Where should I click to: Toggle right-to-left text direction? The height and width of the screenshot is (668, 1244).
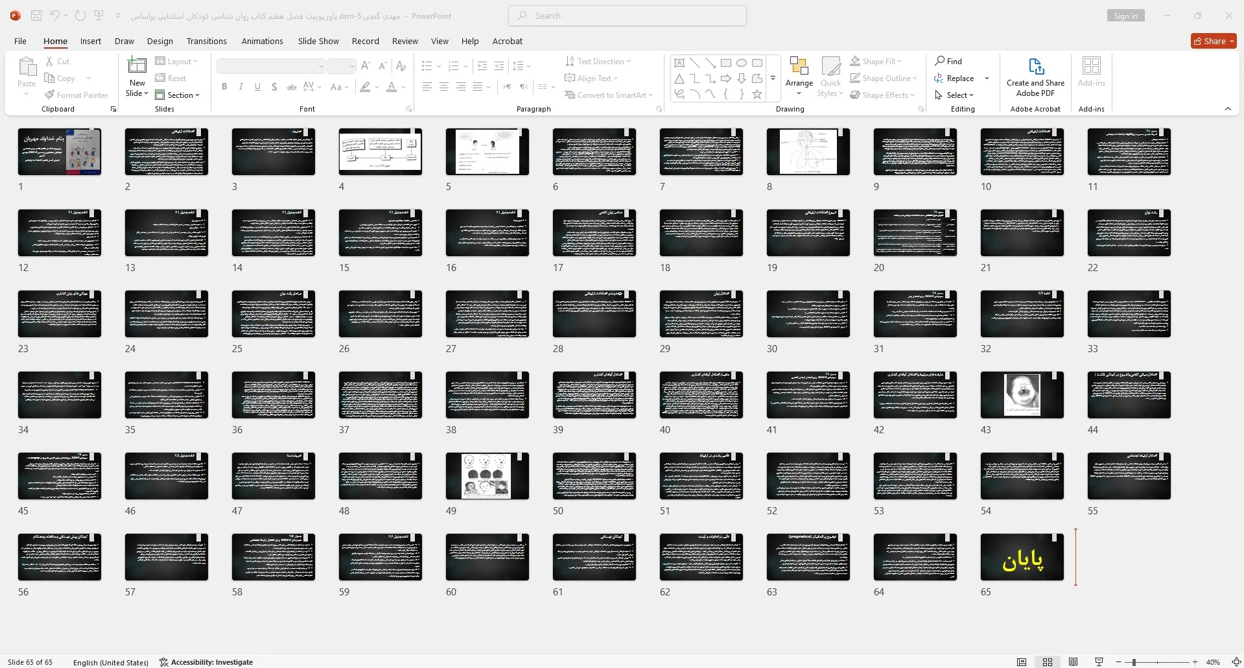tap(524, 86)
